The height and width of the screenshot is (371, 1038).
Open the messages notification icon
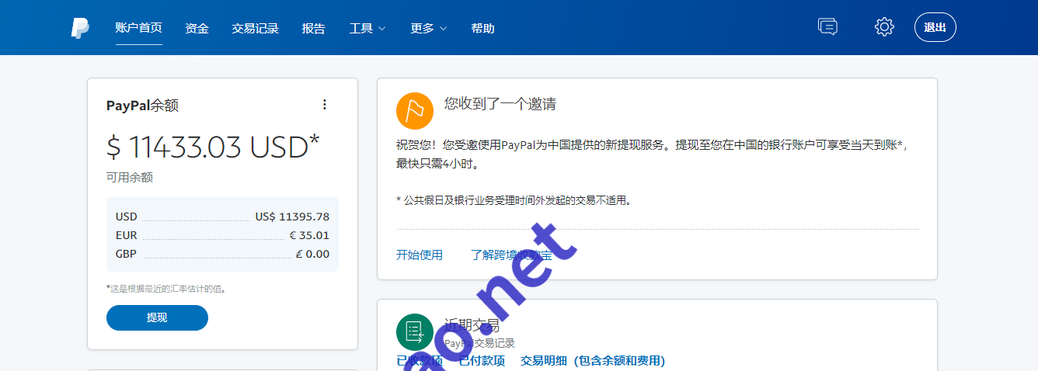[x=827, y=27]
